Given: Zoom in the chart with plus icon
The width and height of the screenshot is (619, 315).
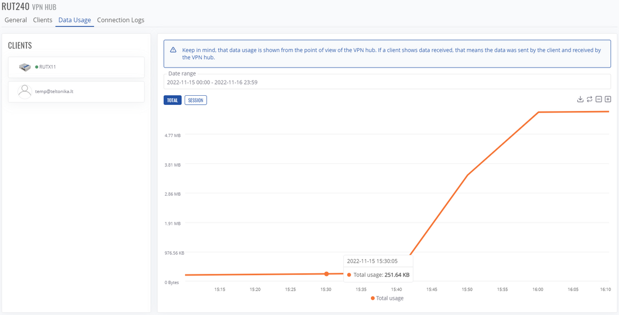Looking at the screenshot, I should click(608, 99).
